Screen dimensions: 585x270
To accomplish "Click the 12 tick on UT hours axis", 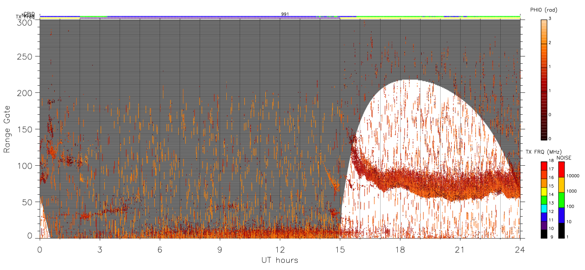I will [280, 249].
